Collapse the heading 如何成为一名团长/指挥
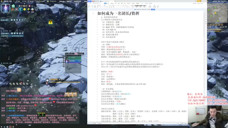 (93, 13)
